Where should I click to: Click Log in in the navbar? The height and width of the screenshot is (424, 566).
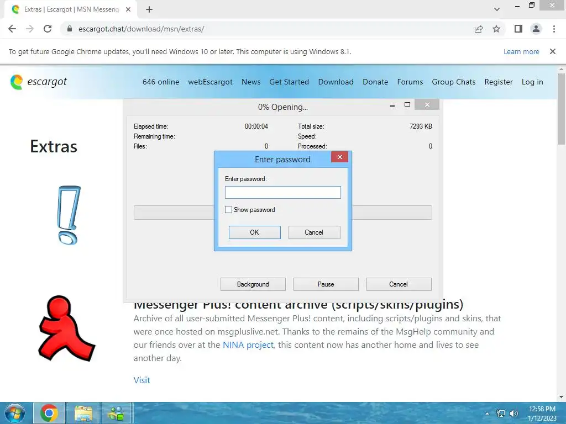pos(532,82)
